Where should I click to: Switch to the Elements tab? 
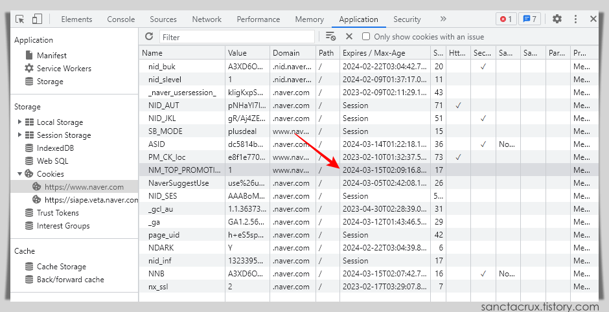click(x=76, y=19)
